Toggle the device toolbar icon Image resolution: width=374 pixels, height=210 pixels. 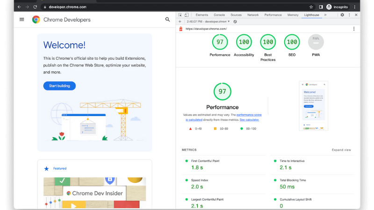coord(187,15)
